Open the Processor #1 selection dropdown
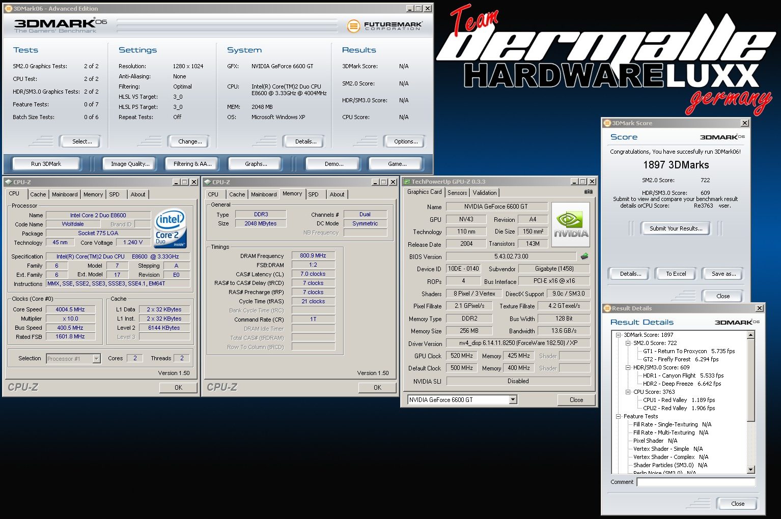 pyautogui.click(x=96, y=359)
